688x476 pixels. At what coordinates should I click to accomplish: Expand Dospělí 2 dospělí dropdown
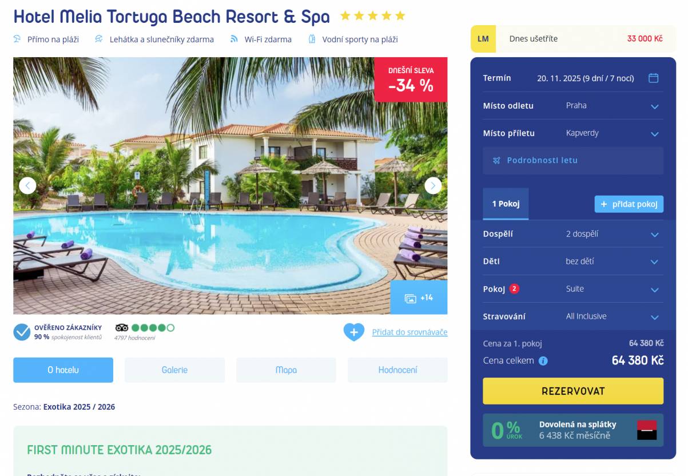coord(573,234)
